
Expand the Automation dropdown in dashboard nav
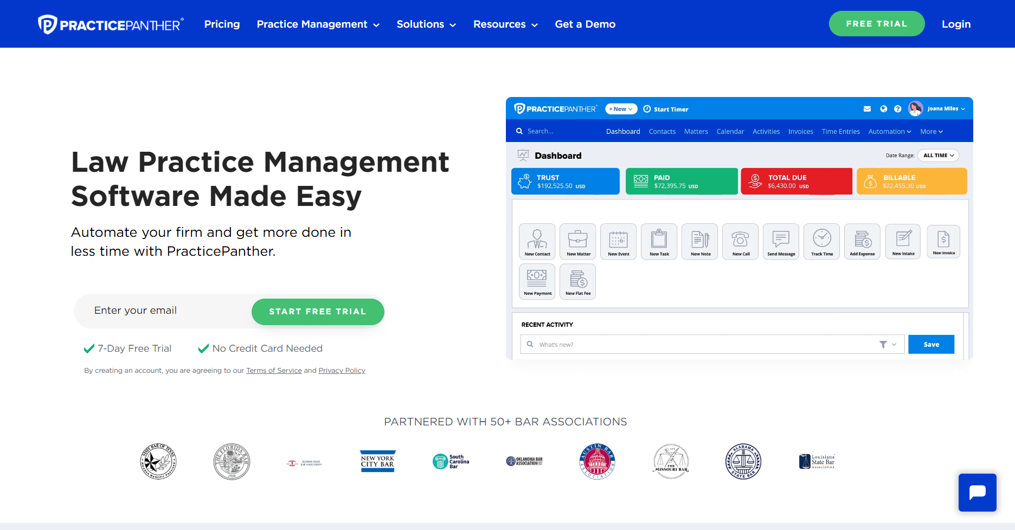tap(890, 132)
